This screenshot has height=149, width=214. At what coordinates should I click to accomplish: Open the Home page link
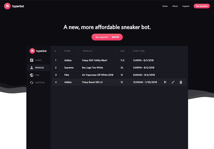pyautogui.click(x=165, y=6)
